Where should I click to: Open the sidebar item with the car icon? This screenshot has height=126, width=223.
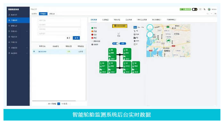point(18,42)
